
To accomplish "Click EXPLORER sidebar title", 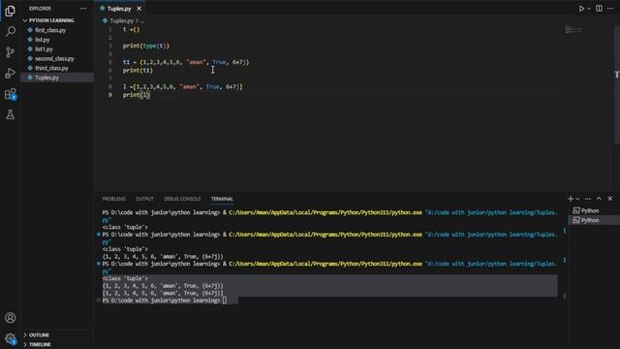I will pos(40,9).
